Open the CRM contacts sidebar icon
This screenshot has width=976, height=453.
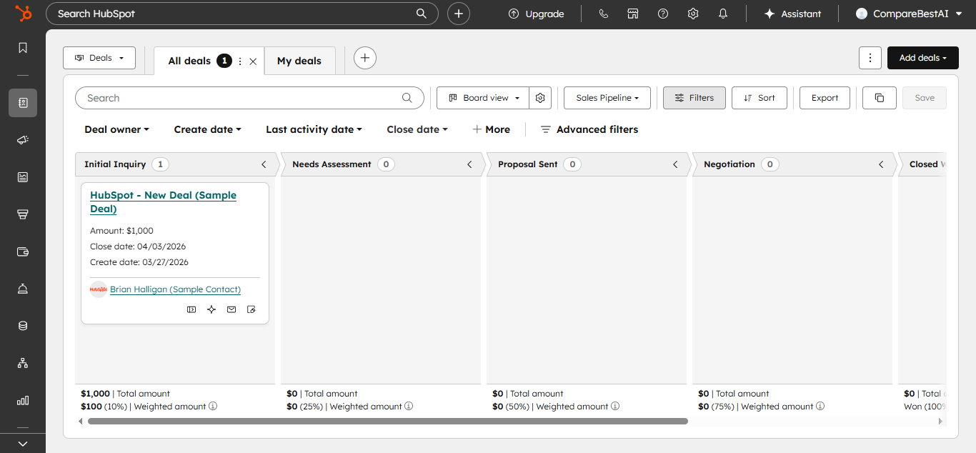[23, 103]
